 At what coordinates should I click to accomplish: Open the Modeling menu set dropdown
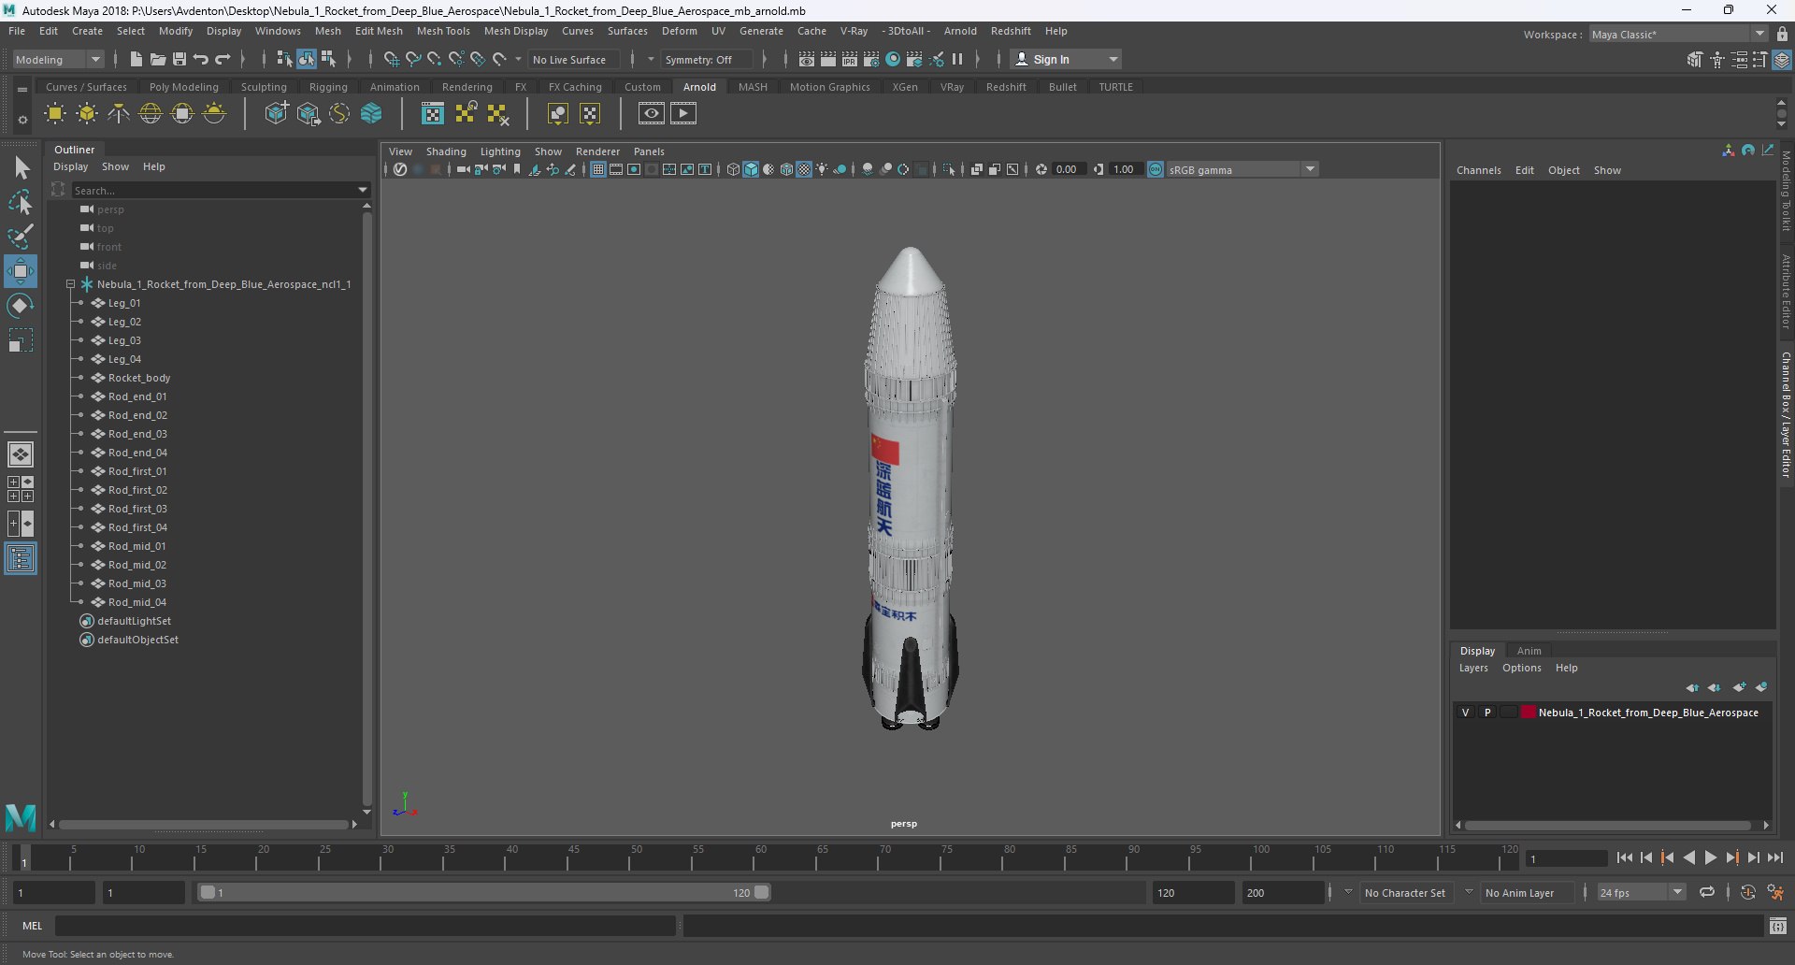[58, 59]
